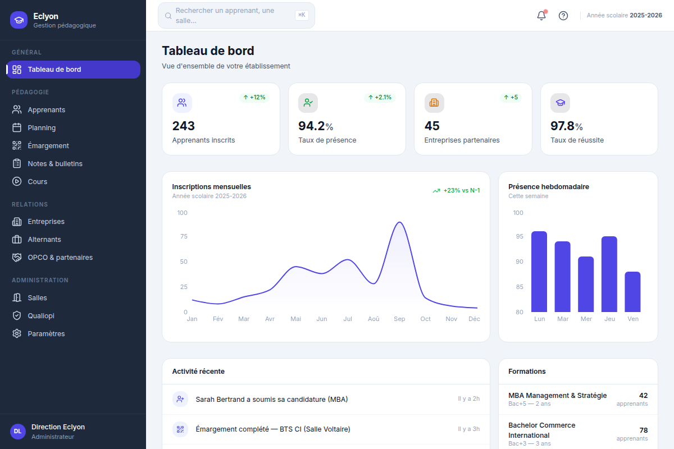Click the Apprenants inscrits users icon
This screenshot has width=674, height=449.
point(182,103)
